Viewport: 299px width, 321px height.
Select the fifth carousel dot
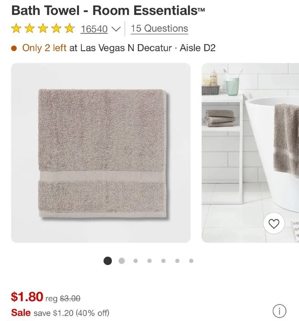(164, 260)
